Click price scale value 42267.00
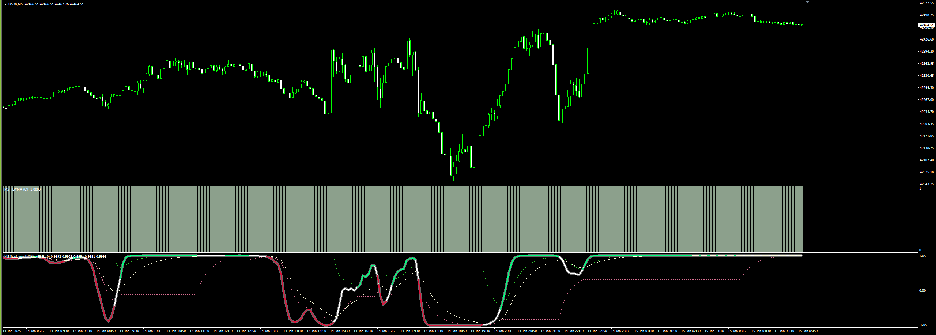The width and height of the screenshot is (936, 335). 927,100
